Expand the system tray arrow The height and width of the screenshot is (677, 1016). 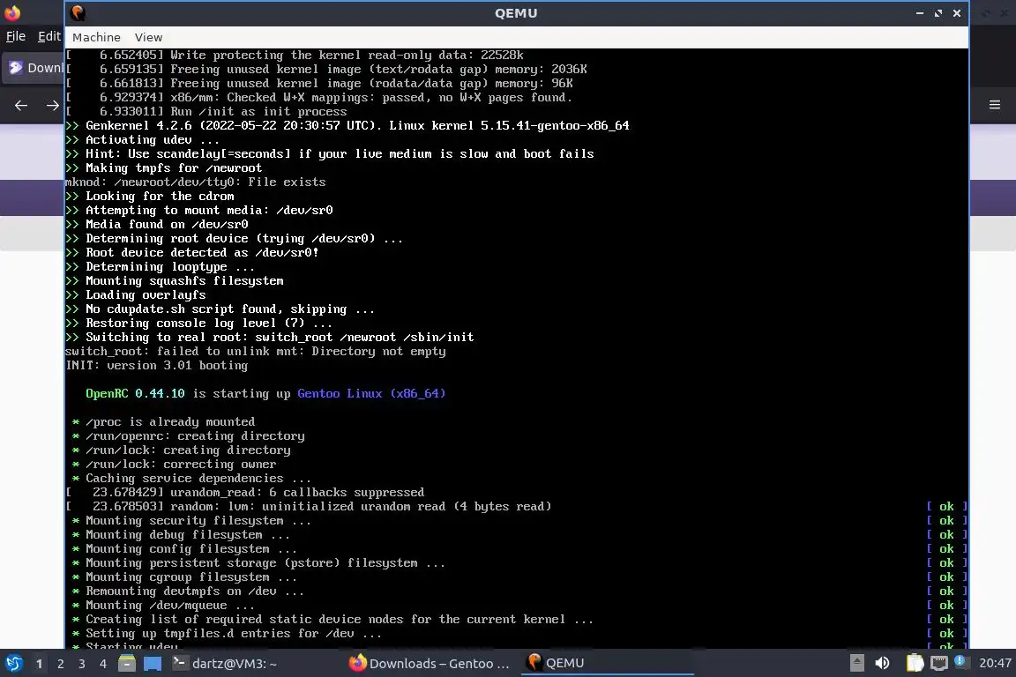(856, 663)
